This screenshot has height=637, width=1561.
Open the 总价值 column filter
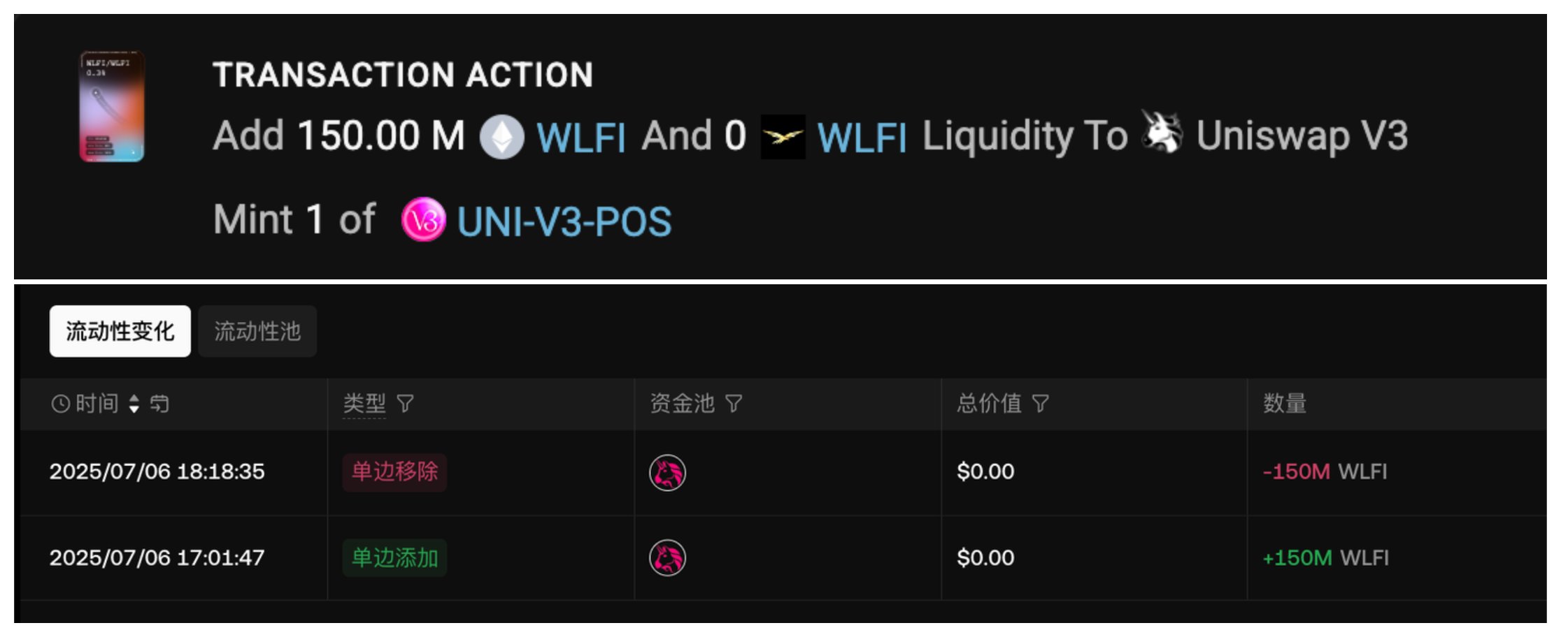[1041, 404]
